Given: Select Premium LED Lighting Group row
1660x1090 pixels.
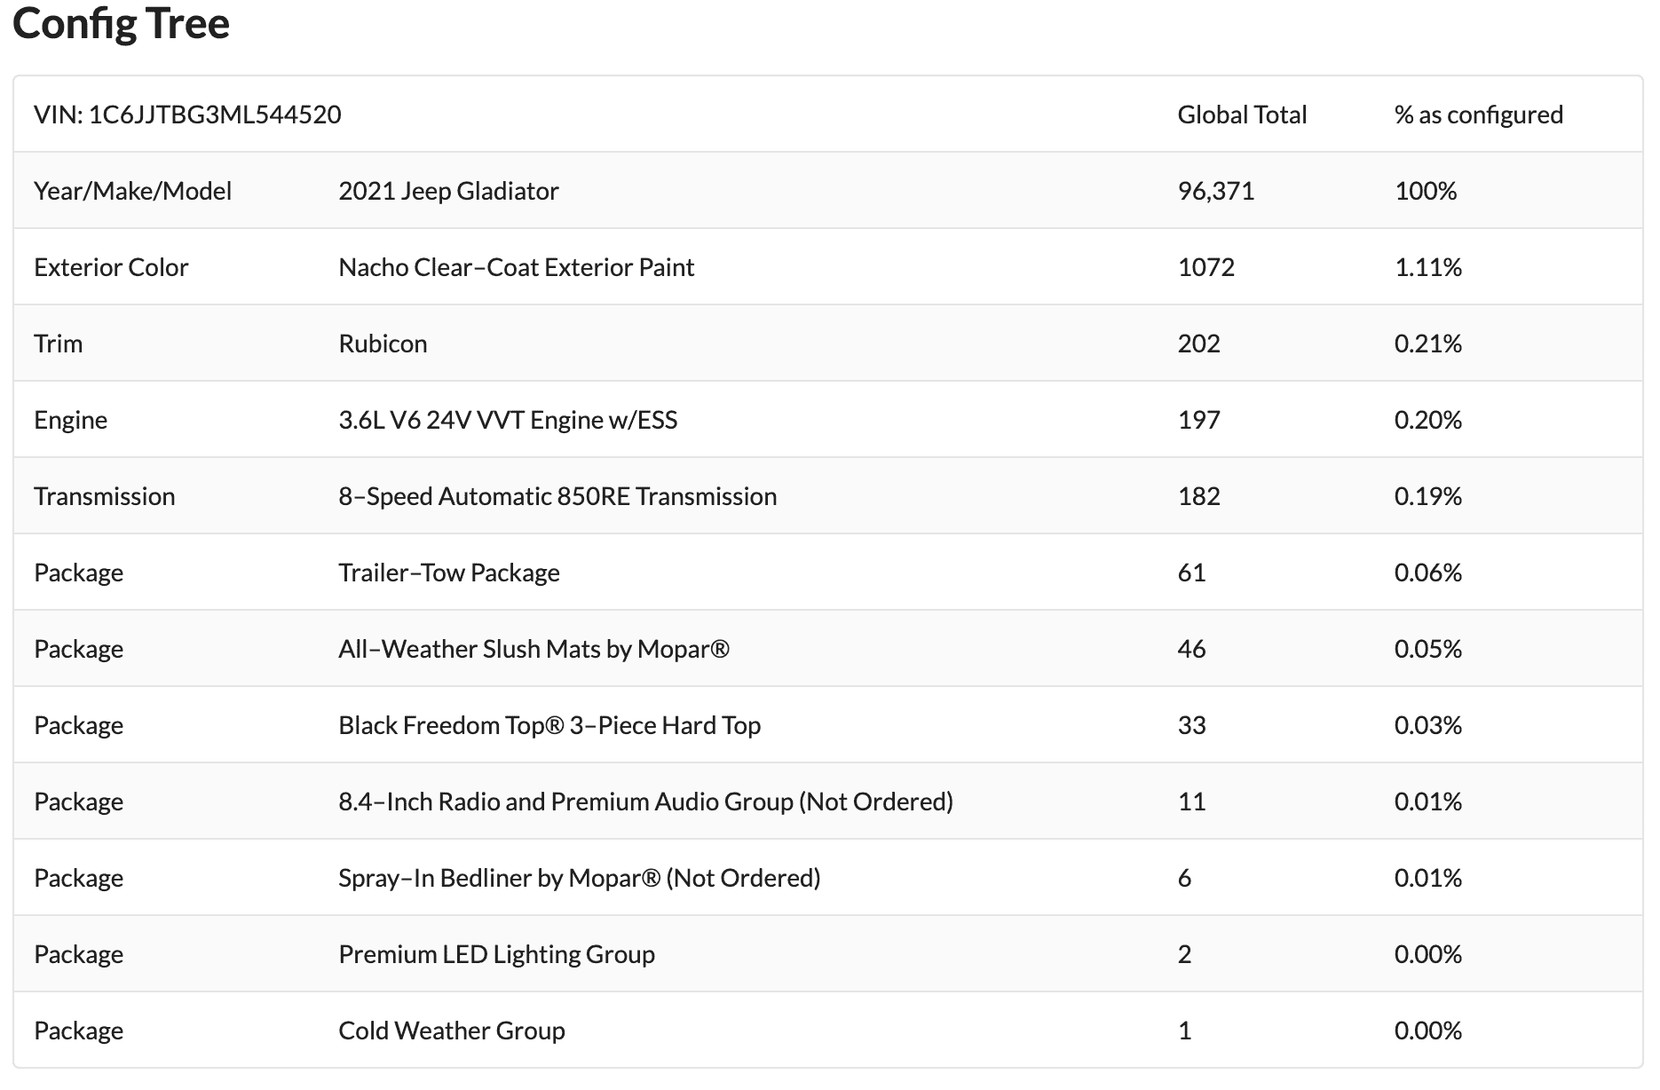Looking at the screenshot, I should [827, 954].
